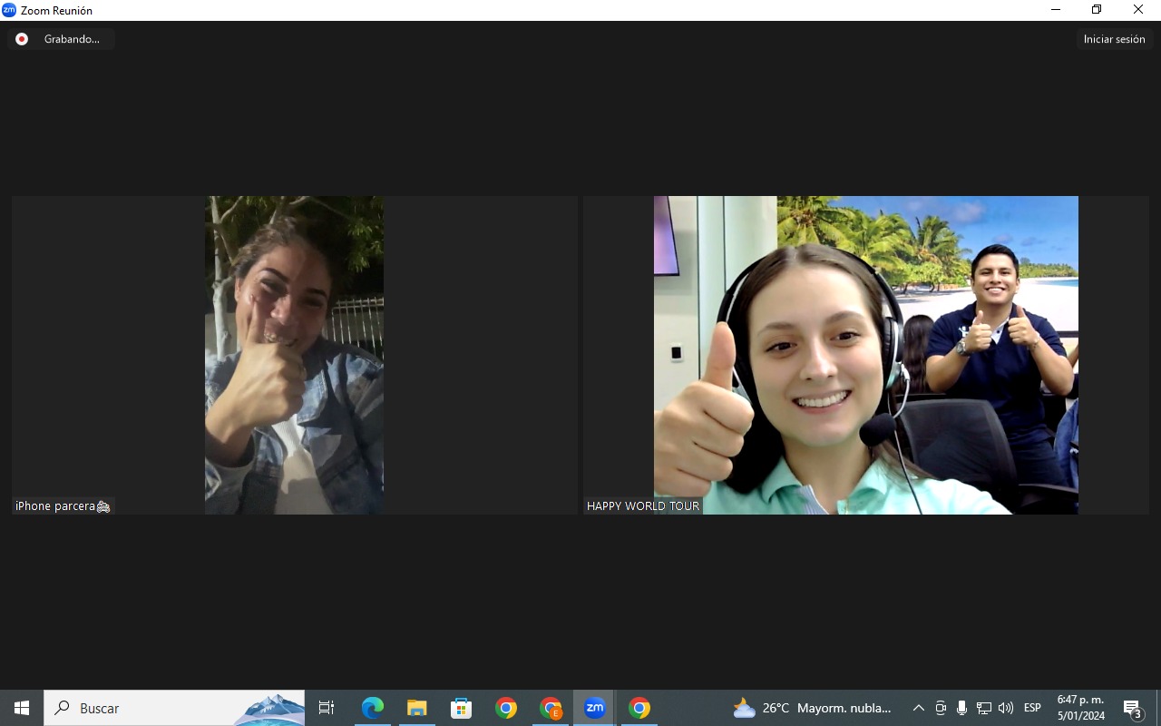Screen dimensions: 1161x726
Task: Click the Iniciar sesión button
Action: 1114,39
